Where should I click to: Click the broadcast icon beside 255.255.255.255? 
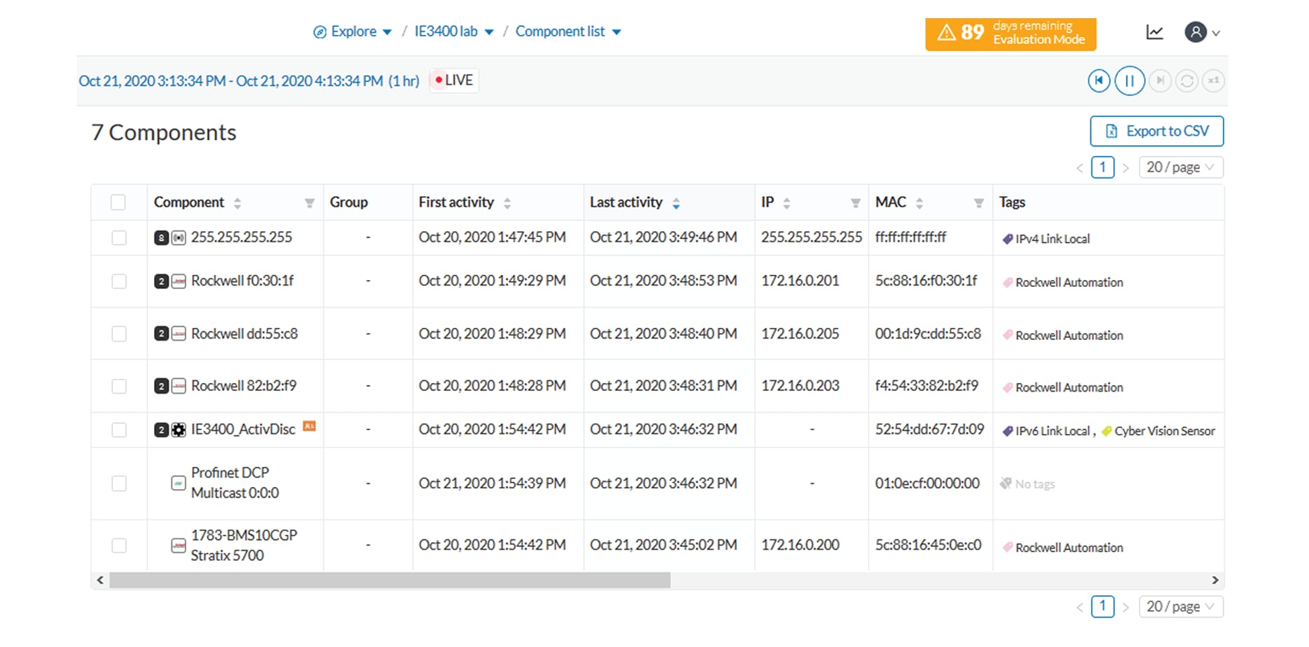(x=178, y=238)
